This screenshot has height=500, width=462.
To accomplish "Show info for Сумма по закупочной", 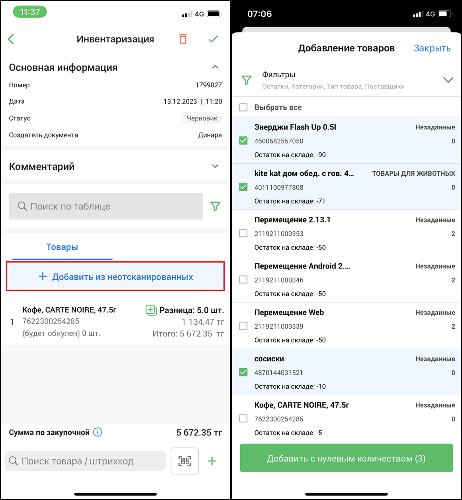I will click(x=98, y=432).
